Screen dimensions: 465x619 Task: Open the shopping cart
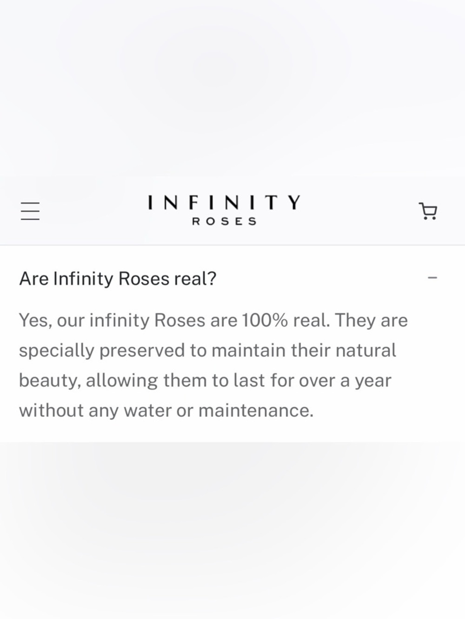coord(428,211)
